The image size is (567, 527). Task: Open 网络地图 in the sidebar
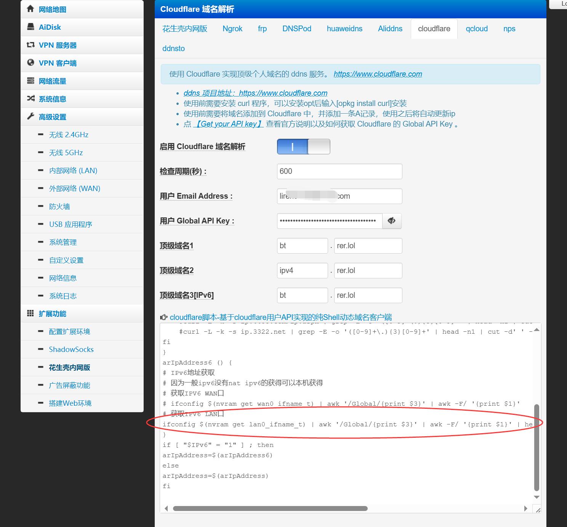tap(82, 9)
